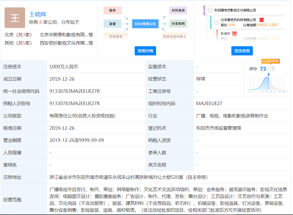Screen dimensions: 293x215
Task: Click 北京（共3家）region entry
Action: (18, 35)
